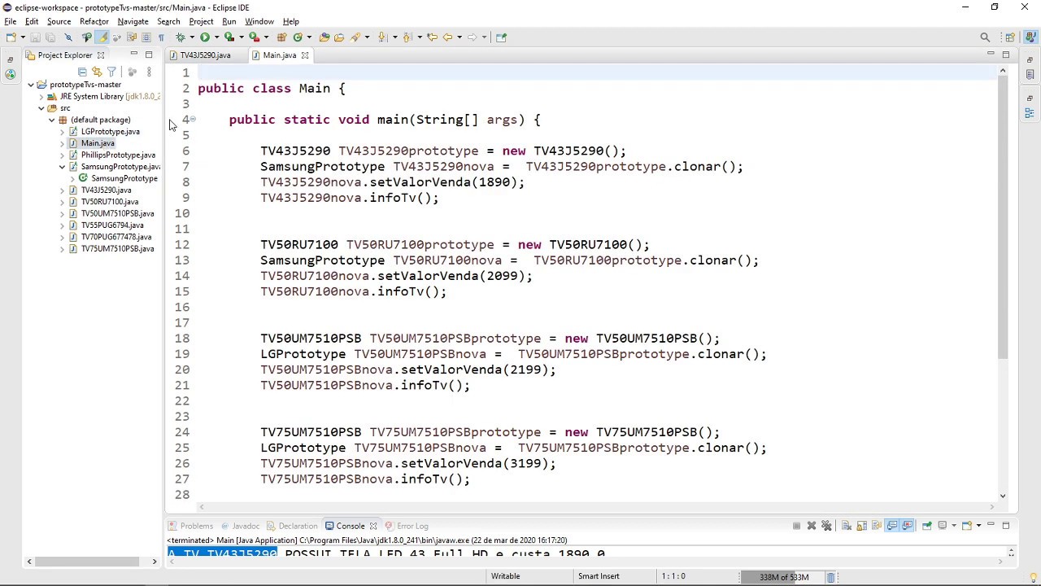
Task: Open Type toolbar icon
Action: tap(324, 37)
